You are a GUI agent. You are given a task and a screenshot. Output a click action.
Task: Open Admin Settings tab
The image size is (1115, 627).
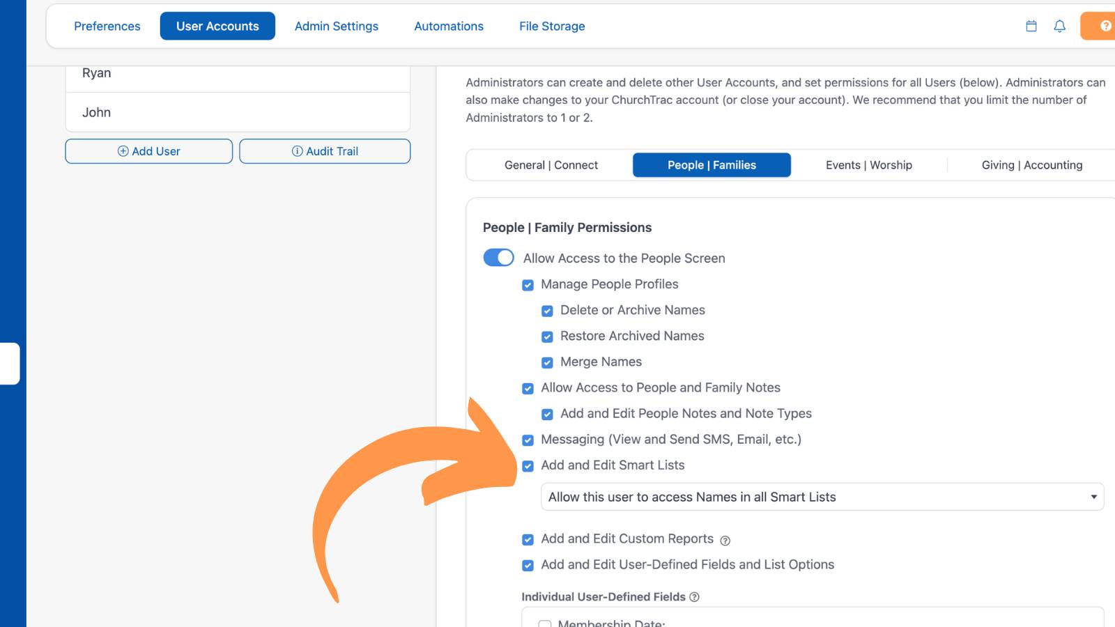(x=337, y=26)
